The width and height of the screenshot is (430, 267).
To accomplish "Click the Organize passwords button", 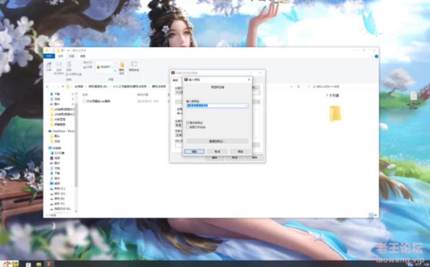I will [217, 141].
